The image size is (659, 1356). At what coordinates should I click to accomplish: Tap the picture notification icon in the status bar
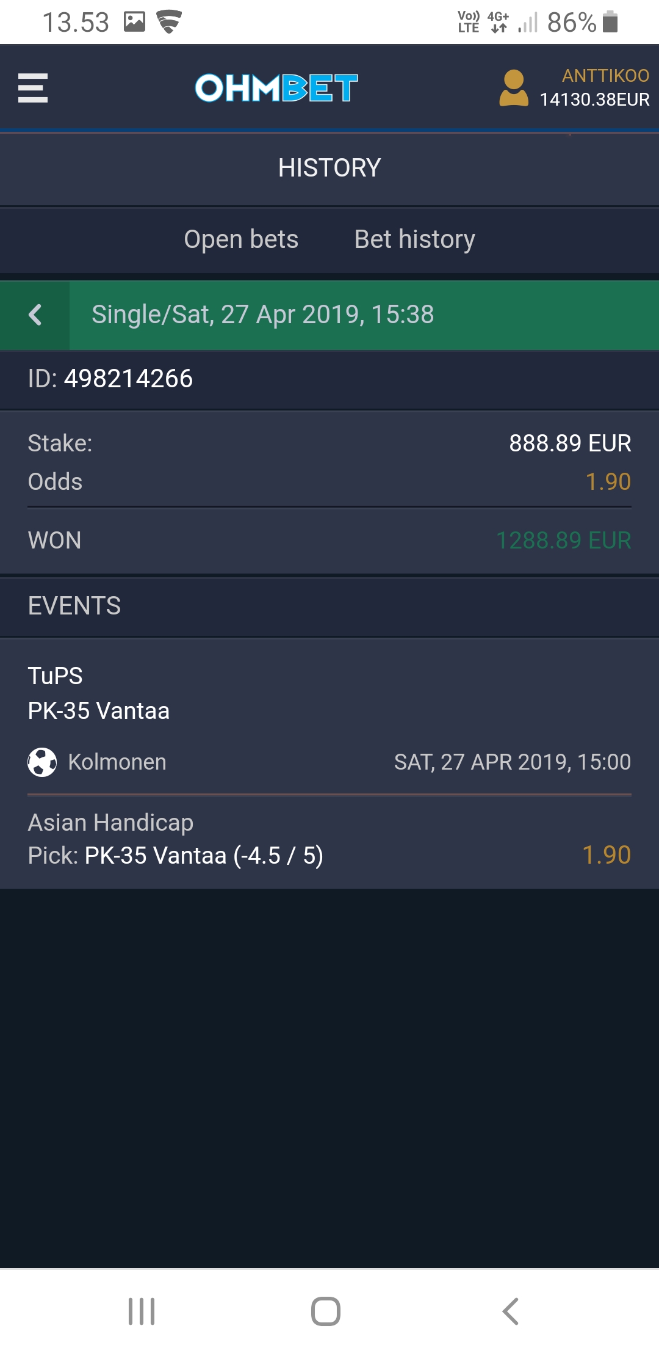point(134,22)
